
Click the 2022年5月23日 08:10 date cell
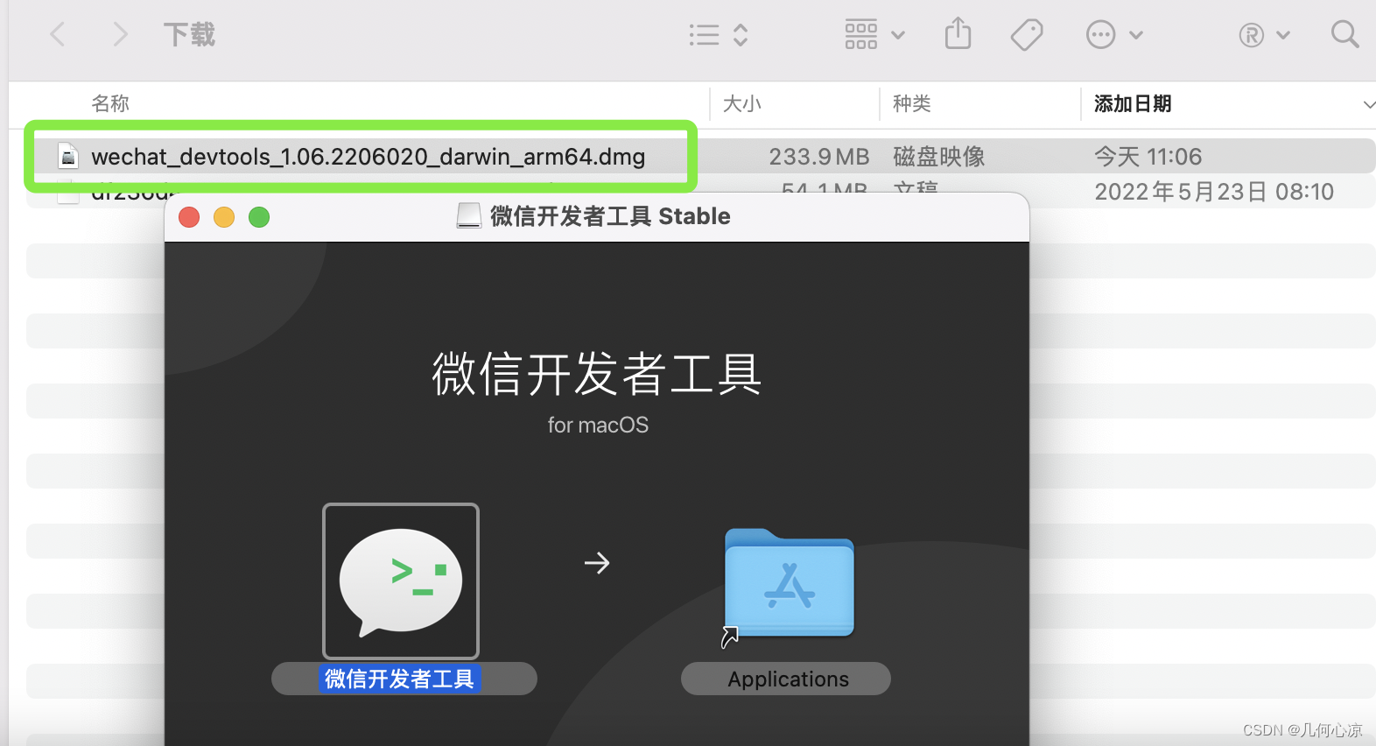1214,192
